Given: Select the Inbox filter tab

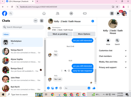Looking at the screenshot, I should coord(6,34).
